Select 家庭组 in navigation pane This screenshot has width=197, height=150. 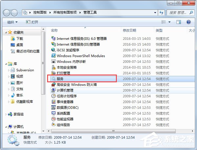pyautogui.click(x=15, y=114)
